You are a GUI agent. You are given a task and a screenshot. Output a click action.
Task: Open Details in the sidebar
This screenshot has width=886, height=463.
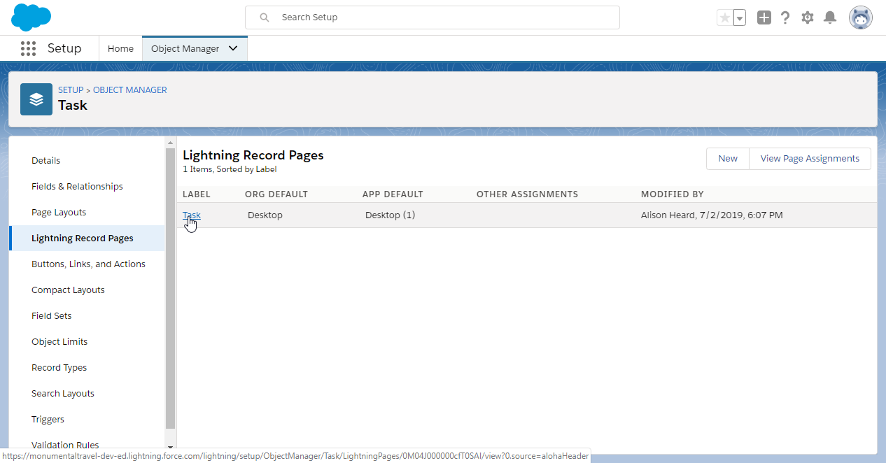(x=46, y=161)
